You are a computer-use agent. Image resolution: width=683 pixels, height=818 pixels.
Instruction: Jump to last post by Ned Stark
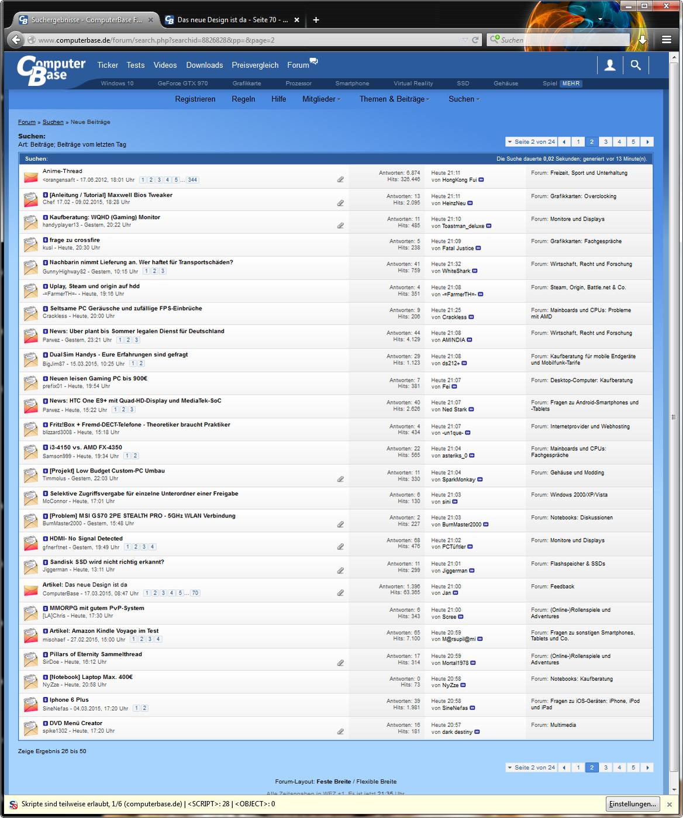(x=471, y=409)
